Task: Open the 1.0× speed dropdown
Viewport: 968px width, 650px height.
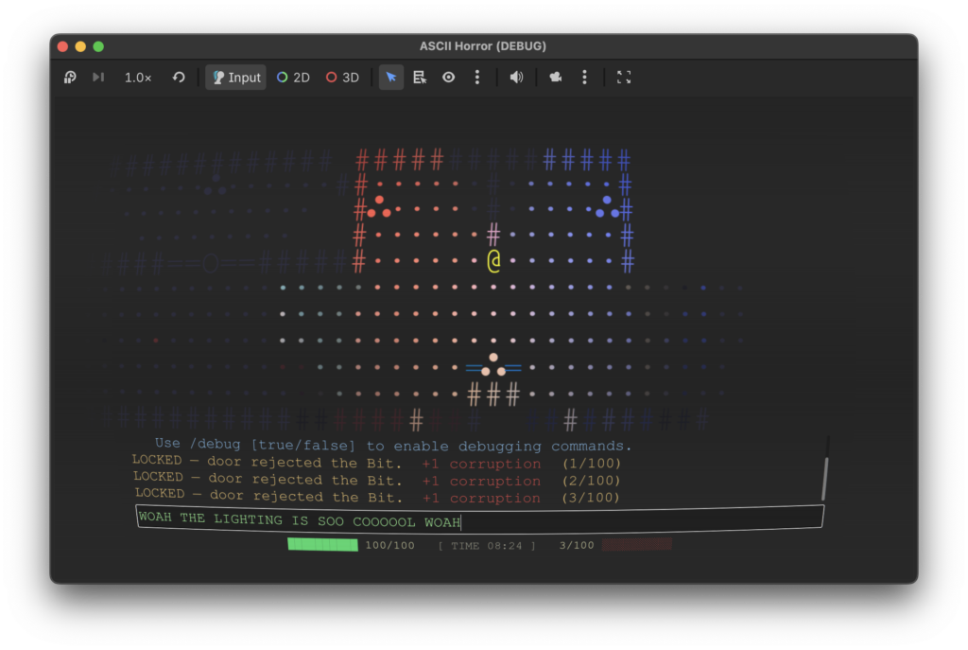Action: point(138,78)
